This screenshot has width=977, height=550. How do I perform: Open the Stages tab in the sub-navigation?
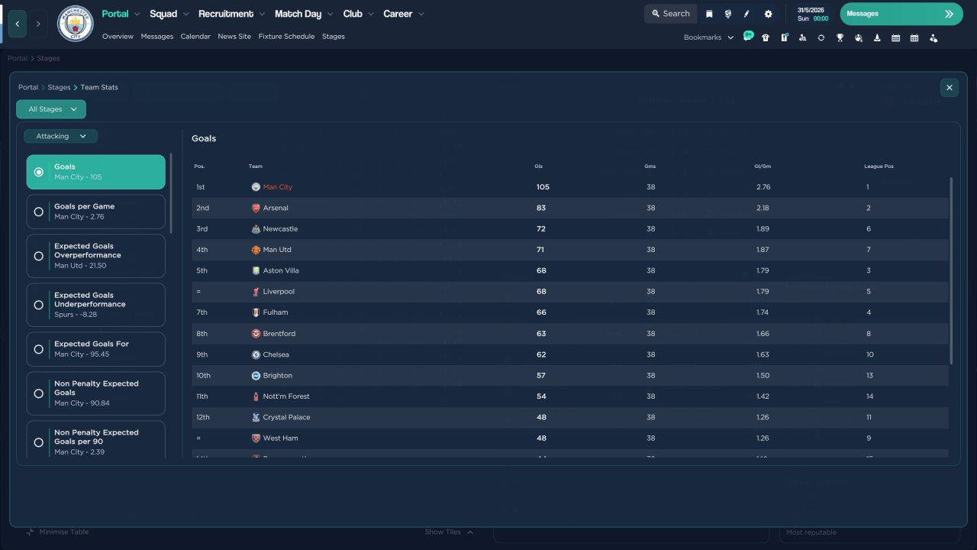coord(334,37)
